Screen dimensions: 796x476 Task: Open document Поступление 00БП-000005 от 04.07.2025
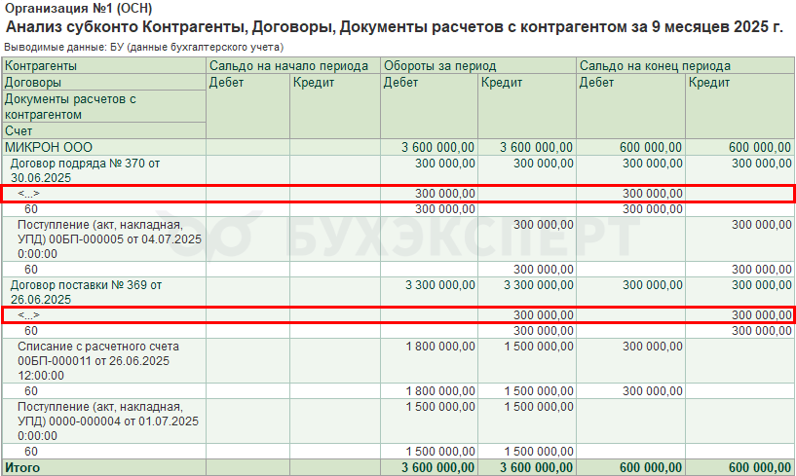point(110,239)
